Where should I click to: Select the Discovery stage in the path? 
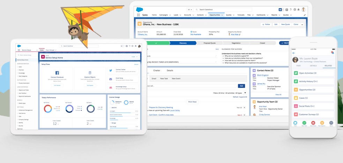click(183, 43)
